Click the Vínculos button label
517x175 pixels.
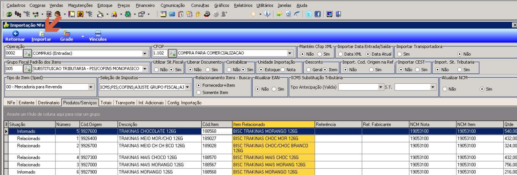coord(98,39)
